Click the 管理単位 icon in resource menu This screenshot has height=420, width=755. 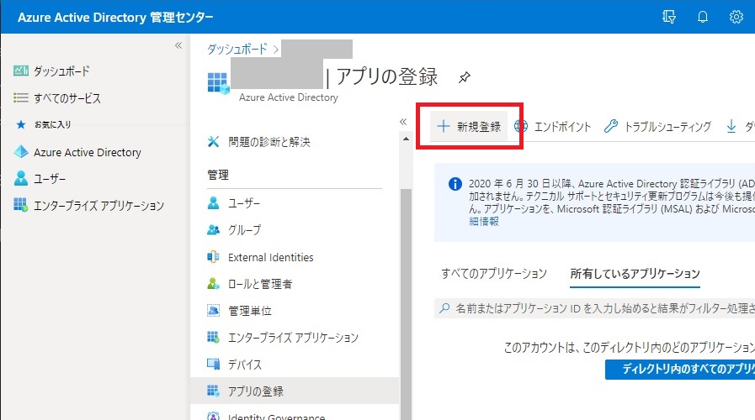pos(213,311)
